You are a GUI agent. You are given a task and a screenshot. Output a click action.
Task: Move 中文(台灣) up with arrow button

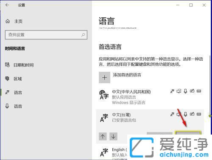pos(103,136)
